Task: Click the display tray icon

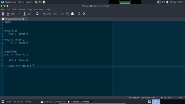Action: pos(163,2)
